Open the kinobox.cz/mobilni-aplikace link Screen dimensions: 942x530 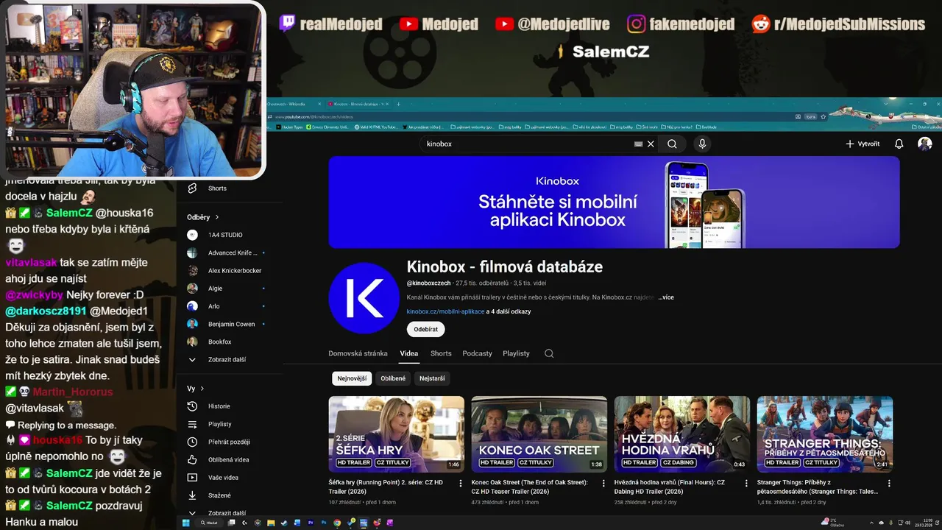(x=445, y=311)
